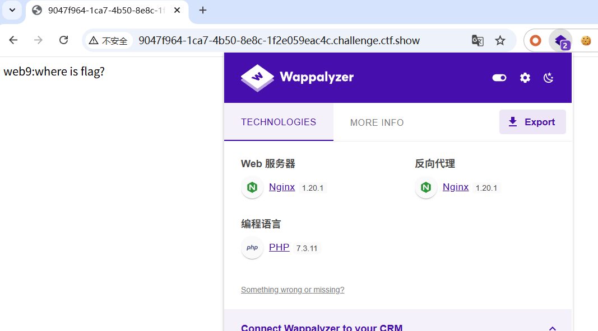Click the Export button
Viewport: 598px width, 331px height.
click(x=532, y=122)
